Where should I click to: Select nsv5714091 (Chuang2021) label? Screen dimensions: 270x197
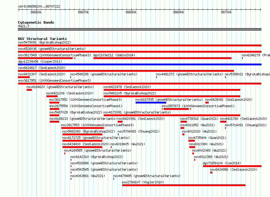(x=246, y=125)
